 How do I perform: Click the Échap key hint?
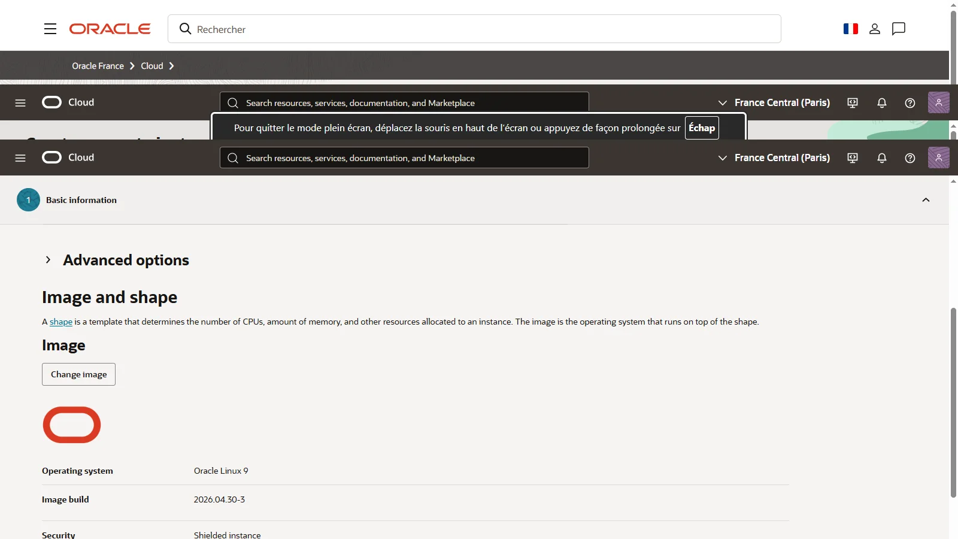(x=702, y=128)
